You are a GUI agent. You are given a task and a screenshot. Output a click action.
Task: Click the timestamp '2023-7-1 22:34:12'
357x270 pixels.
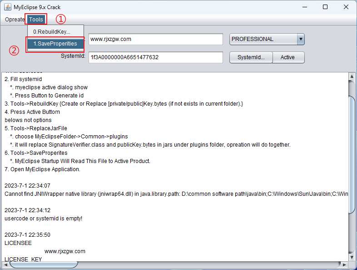click(x=27, y=211)
